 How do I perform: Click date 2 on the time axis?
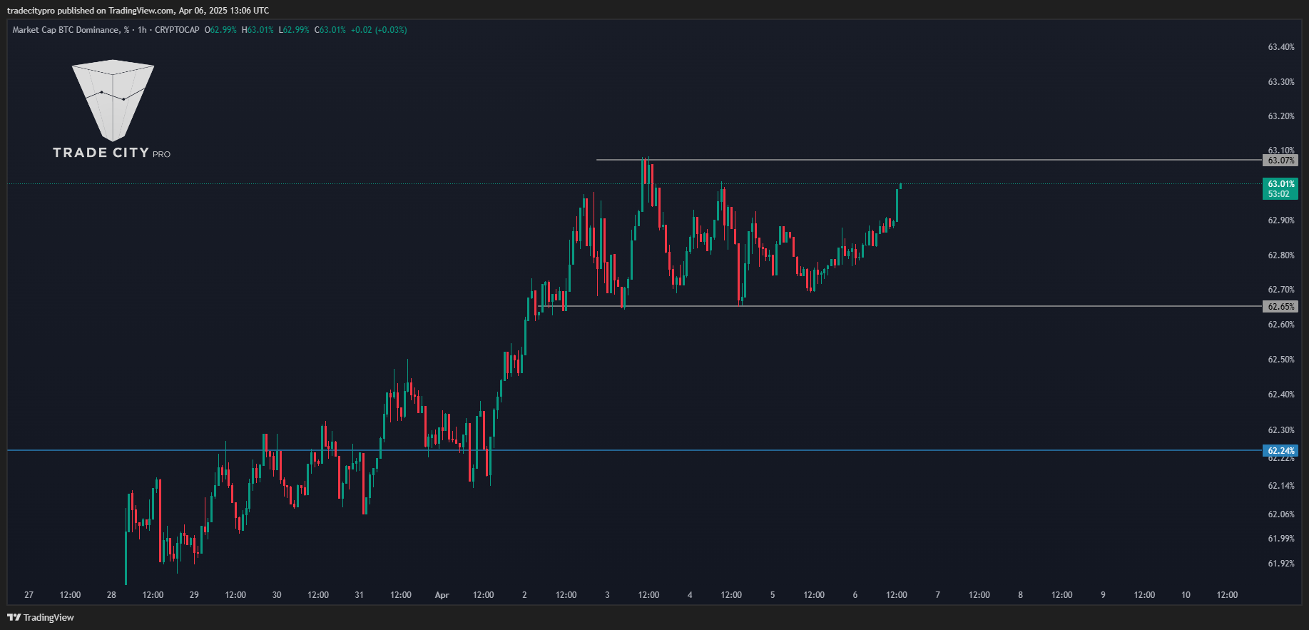point(524,595)
